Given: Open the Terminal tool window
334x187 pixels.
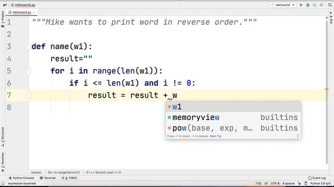Looking at the screenshot, I should point(47,178).
